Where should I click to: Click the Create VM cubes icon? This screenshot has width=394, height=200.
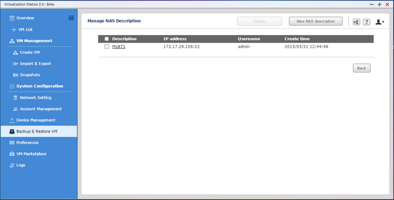pyautogui.click(x=15, y=52)
